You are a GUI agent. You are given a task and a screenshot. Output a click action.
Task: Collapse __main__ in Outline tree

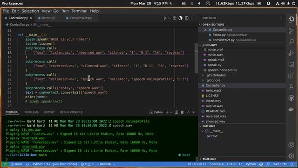tap(203, 131)
